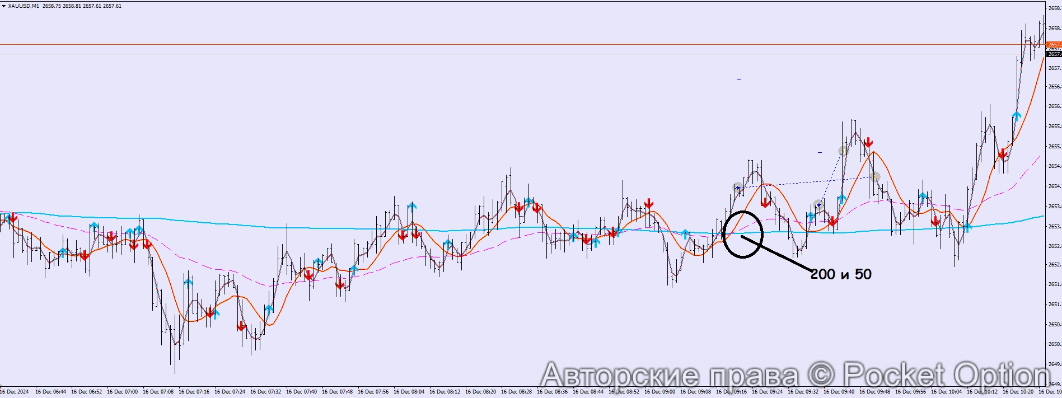The image size is (1062, 398).
Task: Open the dropdown triangle beside XAUUSD,M1
Action: (4, 6)
